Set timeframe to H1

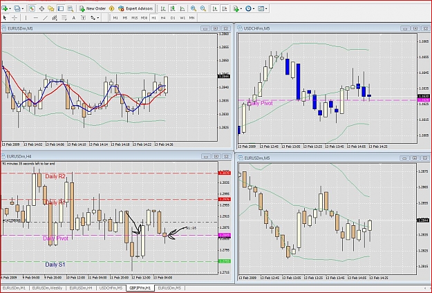[153, 18]
